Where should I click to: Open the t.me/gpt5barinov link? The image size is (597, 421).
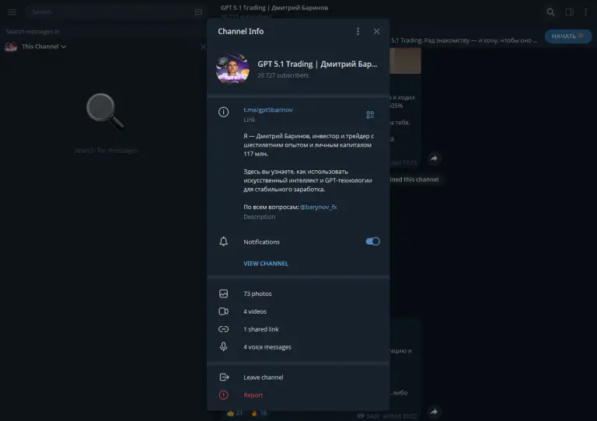[x=268, y=110]
